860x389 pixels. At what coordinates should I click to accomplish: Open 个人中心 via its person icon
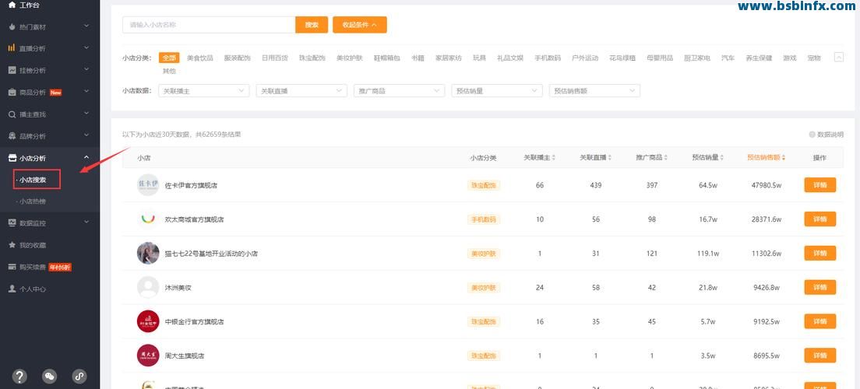coord(12,289)
